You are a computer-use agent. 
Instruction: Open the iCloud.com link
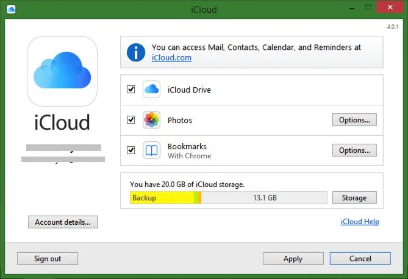(172, 58)
